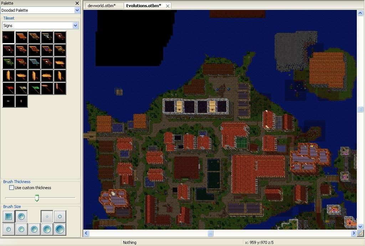Pick the tiny horizontal white bar doodad
The image size is (365, 246).
click(x=9, y=101)
